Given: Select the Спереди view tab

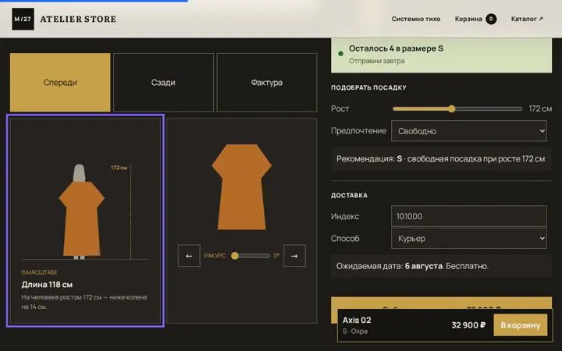Looking at the screenshot, I should pyautogui.click(x=60, y=83).
